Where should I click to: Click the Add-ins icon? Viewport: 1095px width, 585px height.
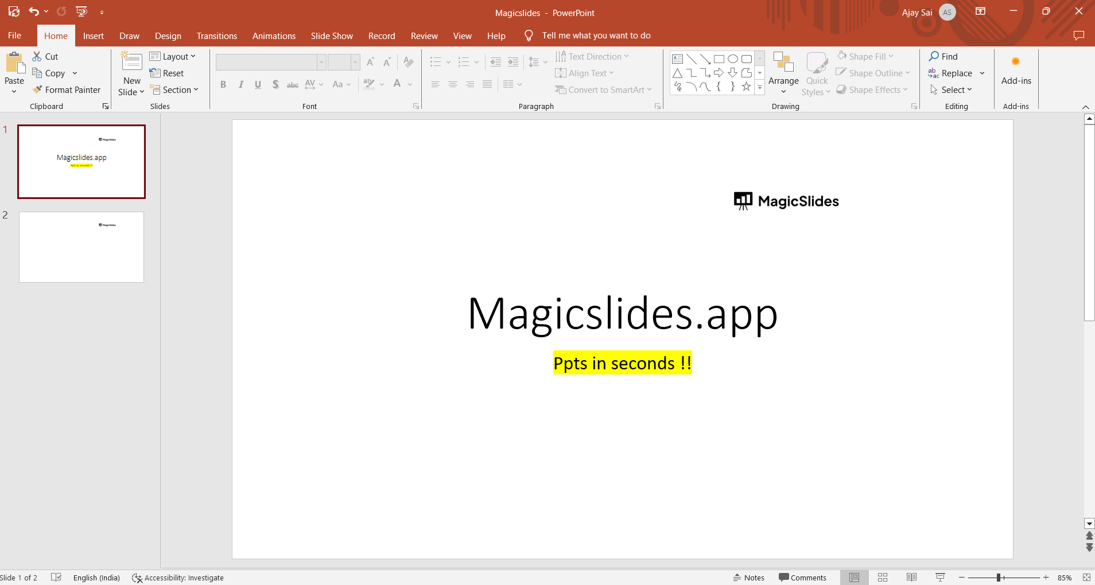point(1015,62)
